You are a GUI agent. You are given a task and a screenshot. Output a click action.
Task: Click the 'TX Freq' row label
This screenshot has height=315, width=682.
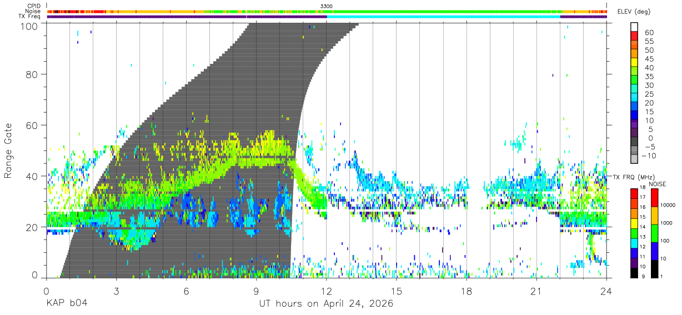[30, 16]
